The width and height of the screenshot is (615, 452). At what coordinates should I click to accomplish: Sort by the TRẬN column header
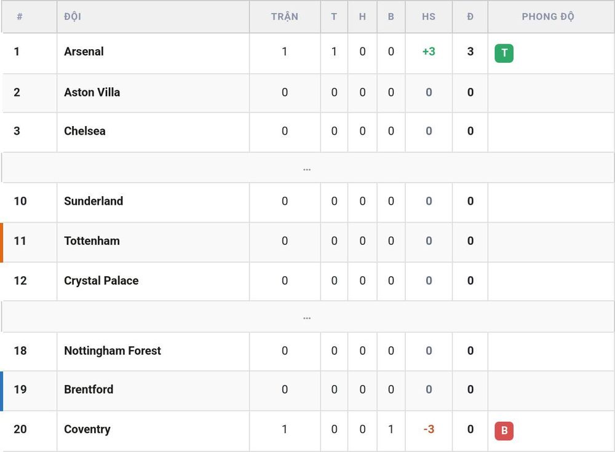[285, 17]
